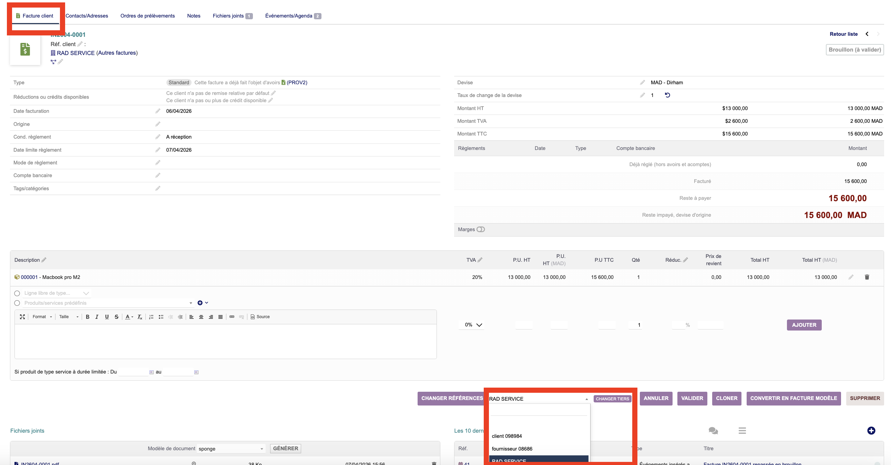Viewport: 891px width, 465px height.
Task: Click the blue plus icon to add event
Action: click(x=871, y=430)
